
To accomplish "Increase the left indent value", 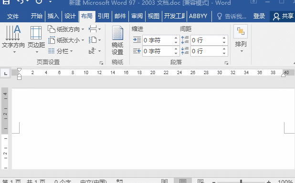I will point(176,38).
